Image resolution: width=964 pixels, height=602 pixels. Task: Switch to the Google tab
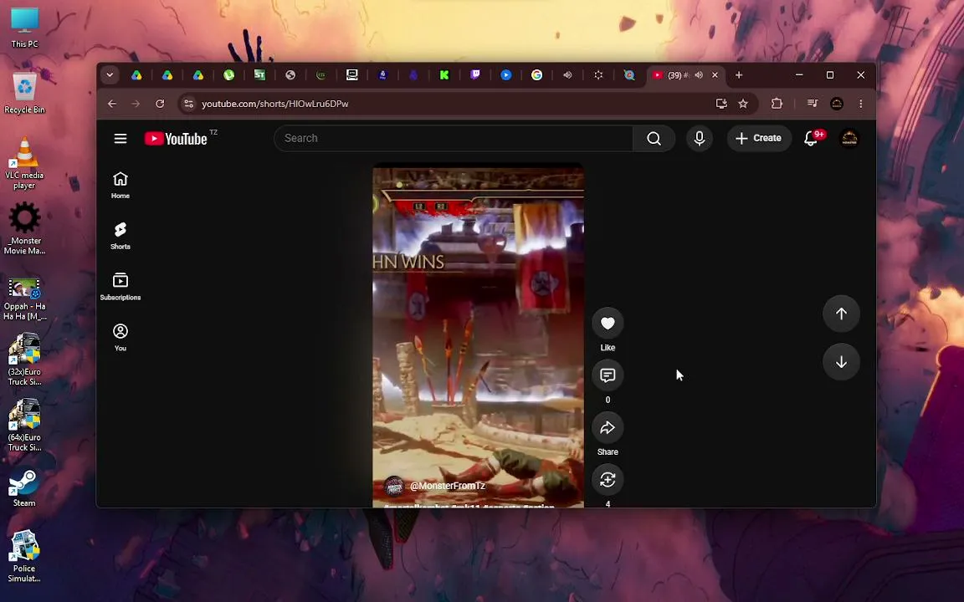[536, 75]
